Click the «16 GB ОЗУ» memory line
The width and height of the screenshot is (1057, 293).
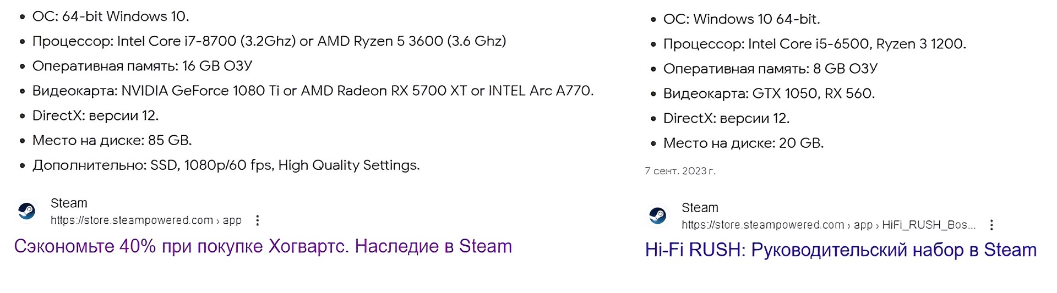pos(142,66)
